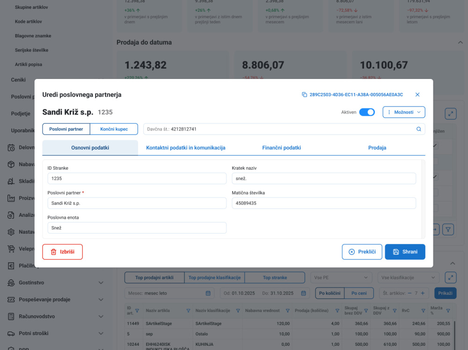468x350 pixels.
Task: Decrease Št. artiklov with minus
Action: point(409,293)
